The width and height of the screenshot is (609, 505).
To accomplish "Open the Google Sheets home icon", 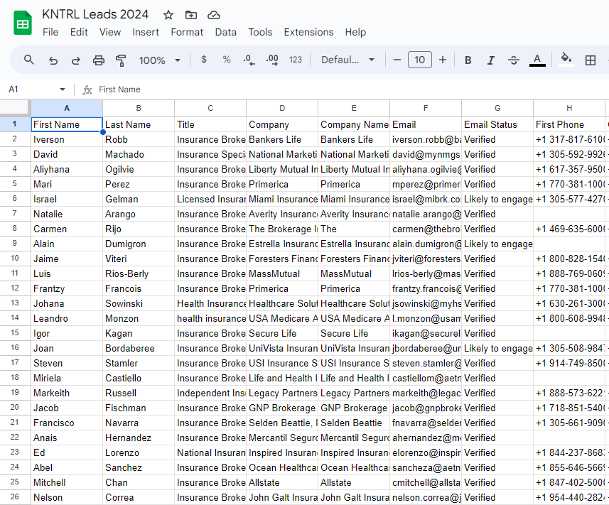I will click(23, 23).
